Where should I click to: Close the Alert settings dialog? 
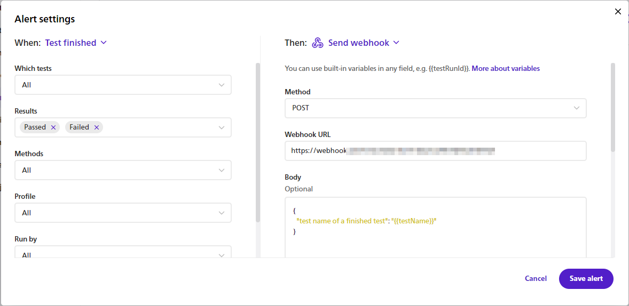coord(618,12)
